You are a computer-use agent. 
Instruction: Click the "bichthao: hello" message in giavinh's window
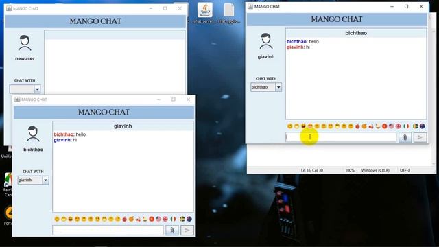[x=302, y=41]
